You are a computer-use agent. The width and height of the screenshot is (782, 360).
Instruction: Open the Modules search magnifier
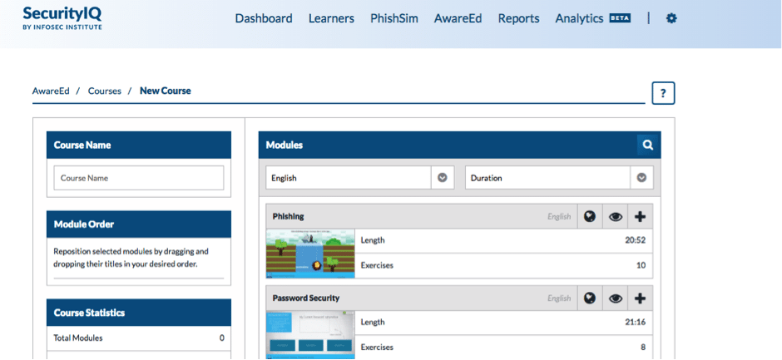coord(647,145)
